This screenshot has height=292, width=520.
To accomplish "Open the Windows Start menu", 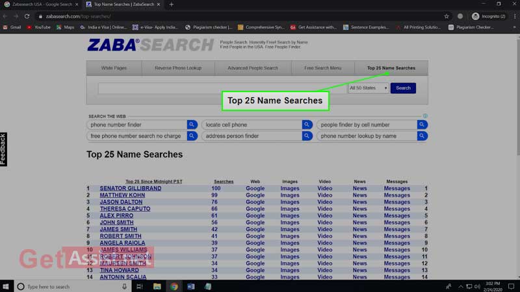I will tap(6, 286).
